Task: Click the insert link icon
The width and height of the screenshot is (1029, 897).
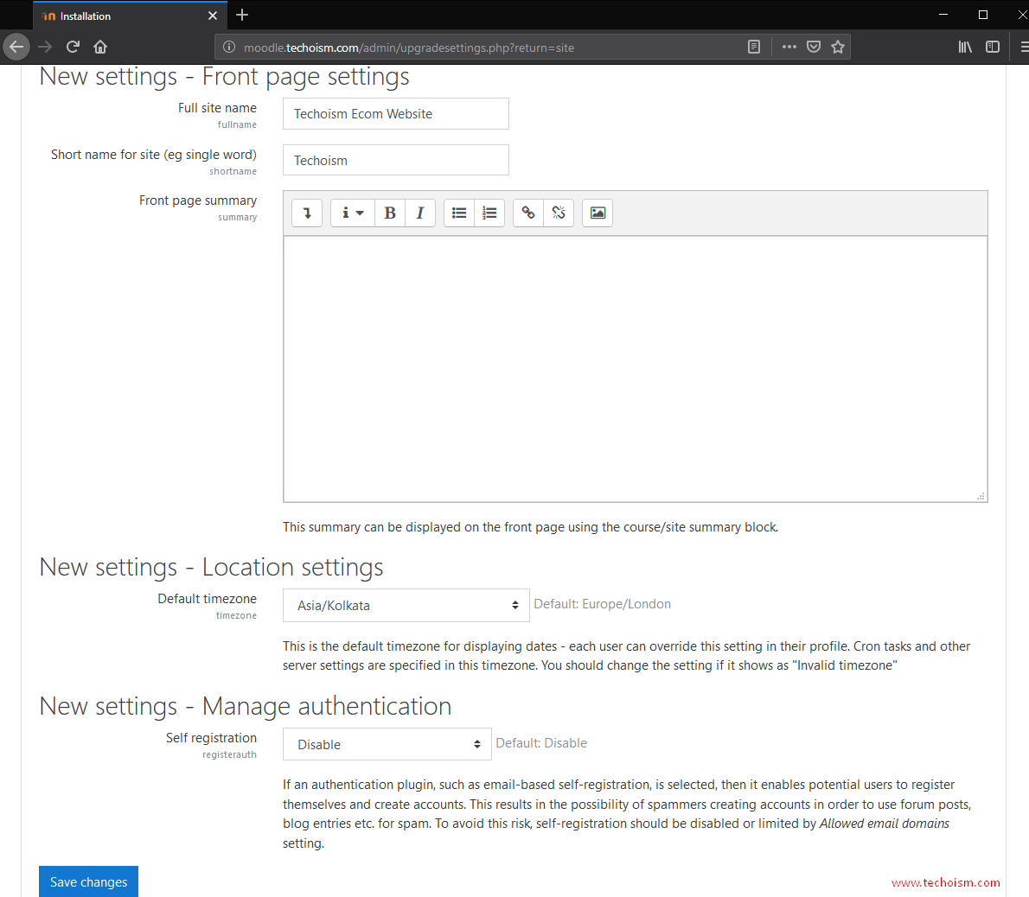Action: coord(528,213)
